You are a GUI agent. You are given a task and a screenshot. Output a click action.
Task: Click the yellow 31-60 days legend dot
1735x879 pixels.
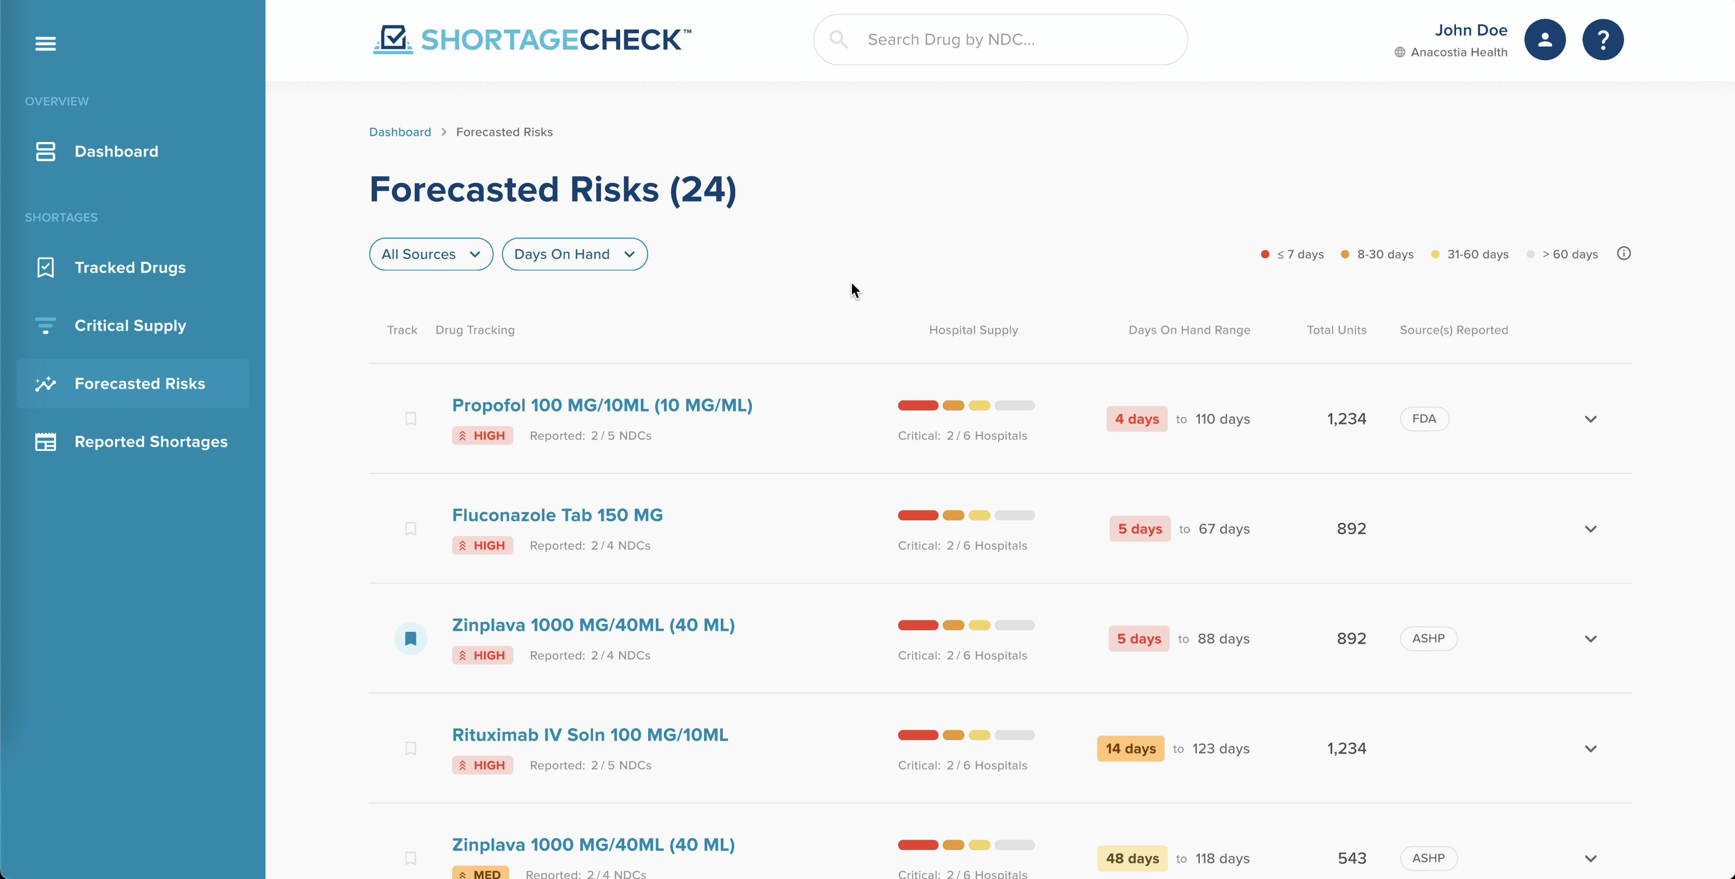point(1435,254)
